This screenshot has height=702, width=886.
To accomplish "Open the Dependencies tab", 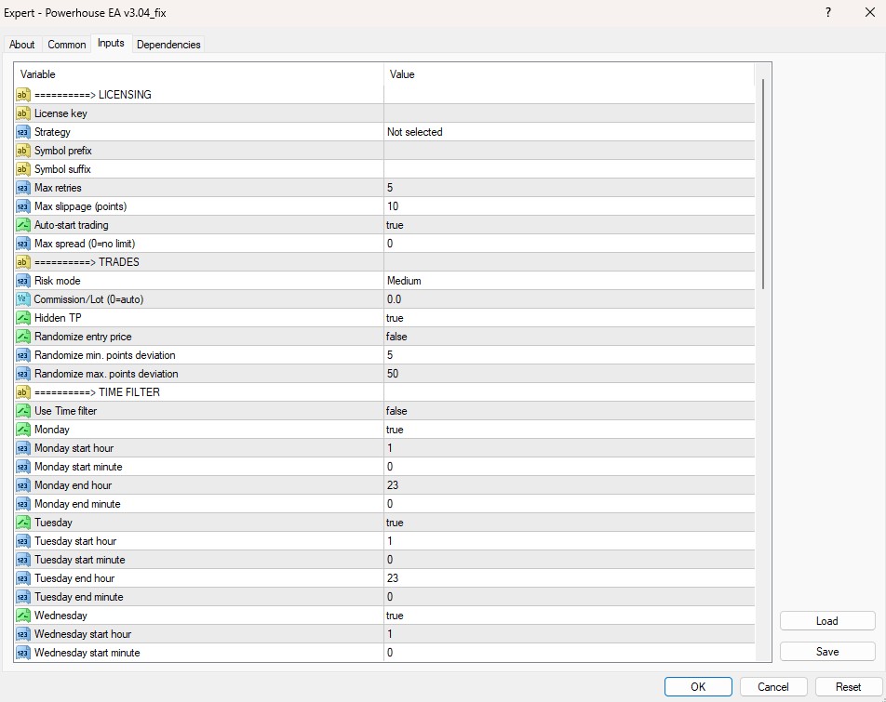I will click(x=168, y=45).
